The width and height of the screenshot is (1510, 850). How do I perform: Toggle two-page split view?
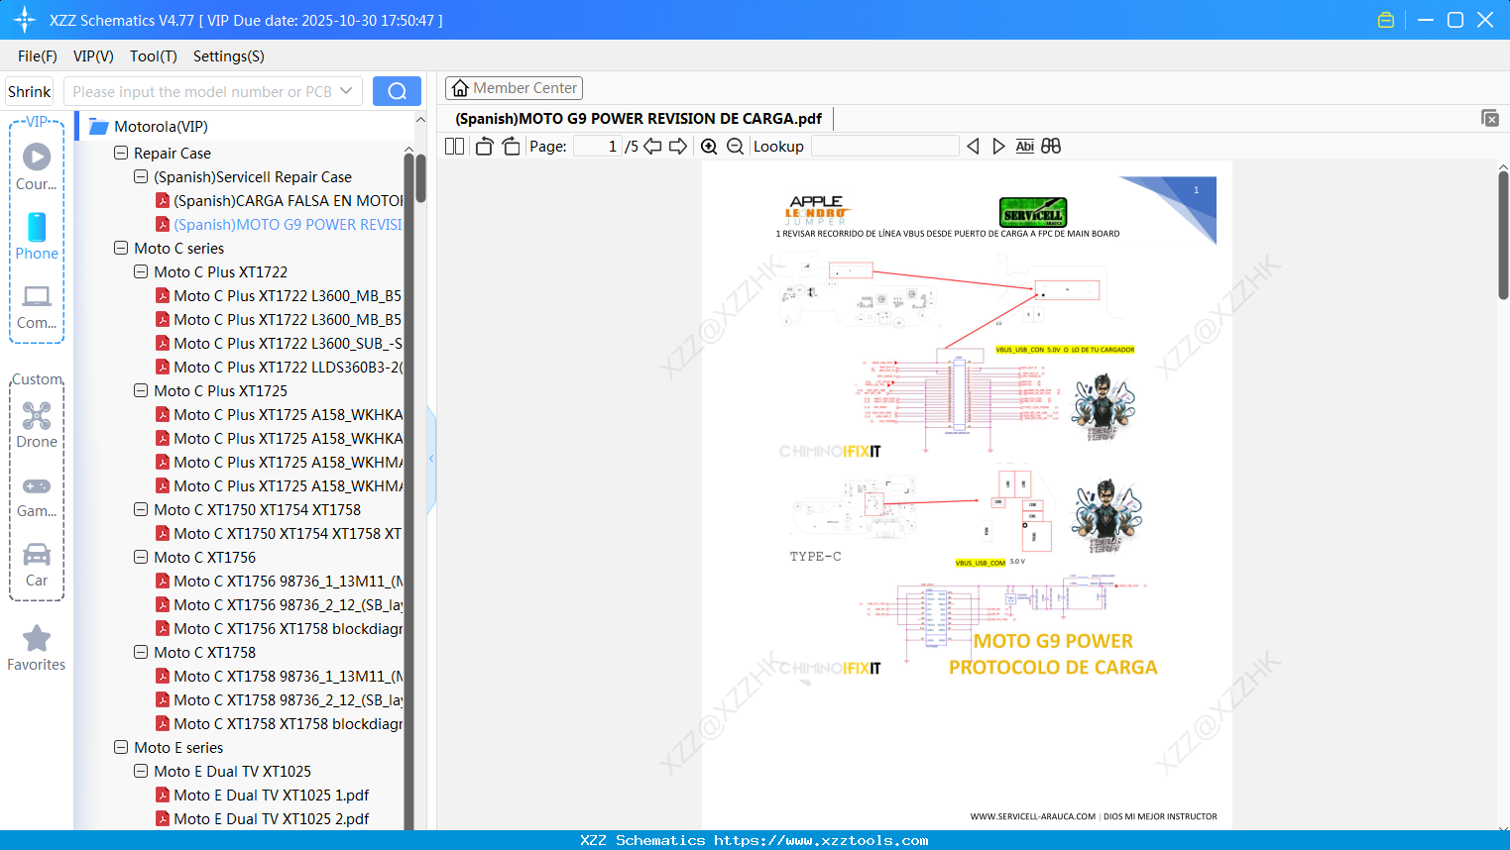pos(455,147)
